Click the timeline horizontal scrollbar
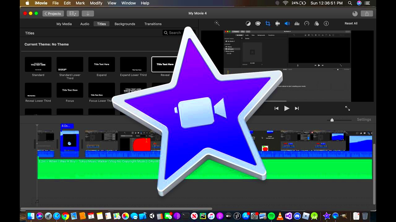The height and width of the screenshot is (222, 396). point(116,209)
